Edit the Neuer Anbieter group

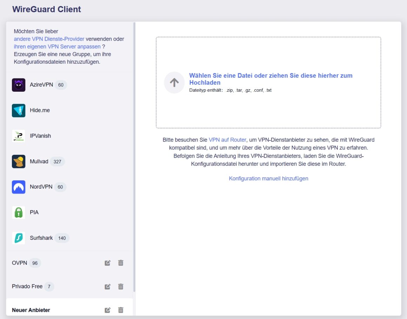point(107,310)
